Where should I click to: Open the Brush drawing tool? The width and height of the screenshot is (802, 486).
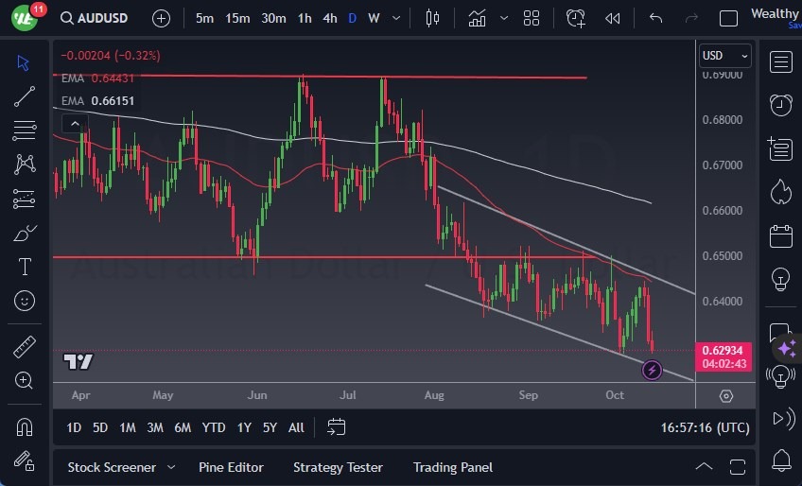pyautogui.click(x=25, y=233)
